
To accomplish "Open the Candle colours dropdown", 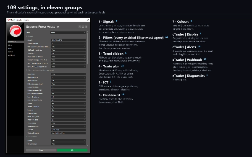I will click(68, 144).
